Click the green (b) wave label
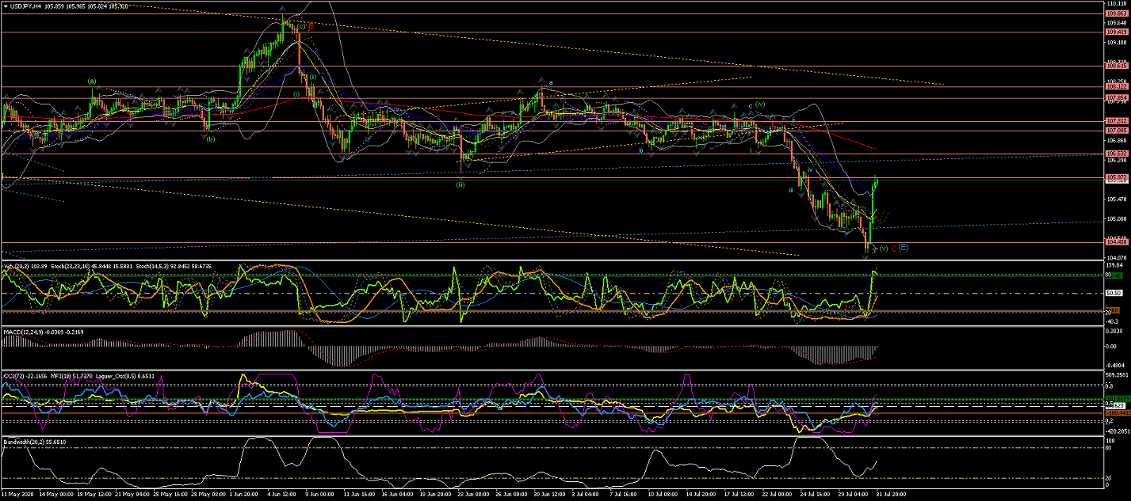Screen dimensions: 1131x501 pos(210,139)
